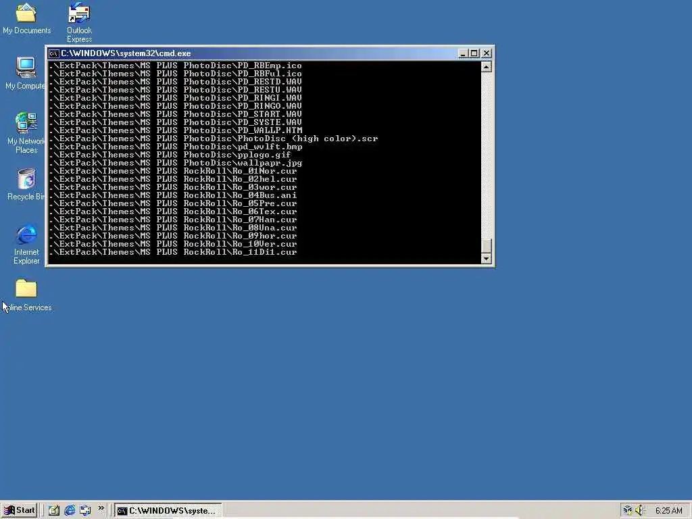Select the Online Services folder icon
The height and width of the screenshot is (519, 692).
tap(26, 295)
